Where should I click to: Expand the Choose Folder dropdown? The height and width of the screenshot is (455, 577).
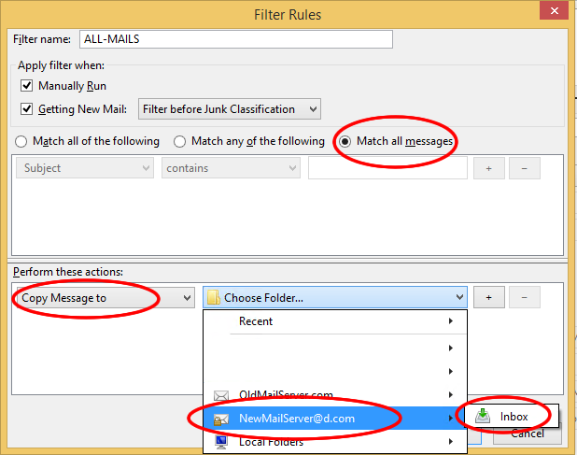(x=335, y=297)
